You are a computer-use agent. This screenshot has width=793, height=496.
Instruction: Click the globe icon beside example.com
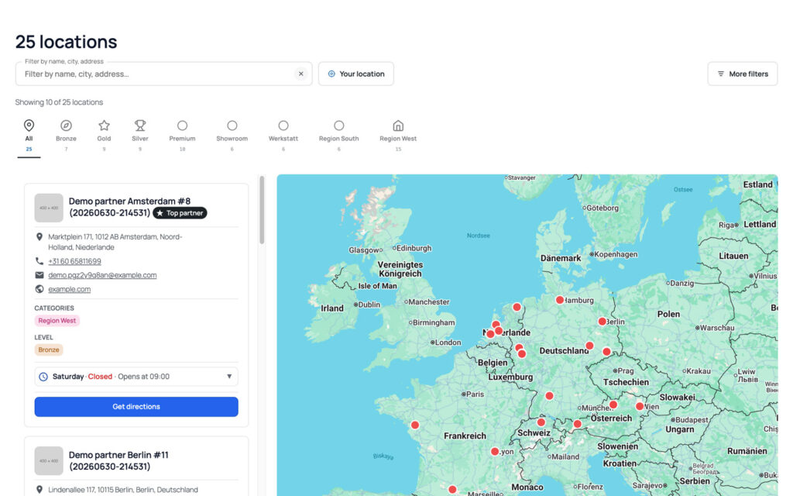click(x=39, y=289)
